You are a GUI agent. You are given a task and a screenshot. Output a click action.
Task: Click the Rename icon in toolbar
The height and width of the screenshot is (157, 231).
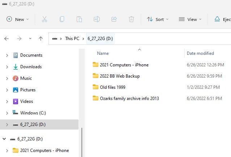[97, 19]
